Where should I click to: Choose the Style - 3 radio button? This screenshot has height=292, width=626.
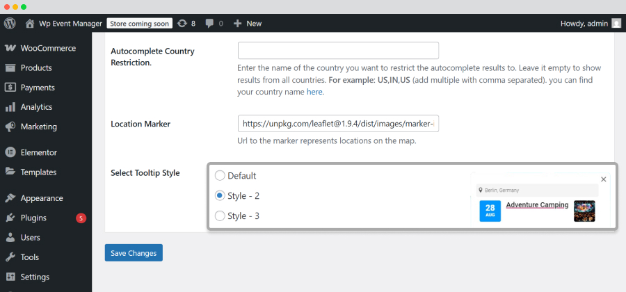pos(220,216)
